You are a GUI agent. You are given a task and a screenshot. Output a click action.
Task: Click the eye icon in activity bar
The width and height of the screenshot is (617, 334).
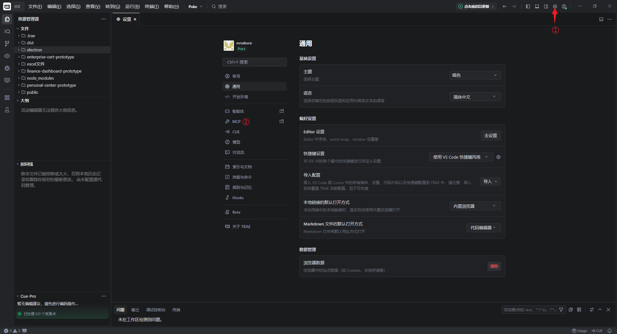pyautogui.click(x=7, y=56)
